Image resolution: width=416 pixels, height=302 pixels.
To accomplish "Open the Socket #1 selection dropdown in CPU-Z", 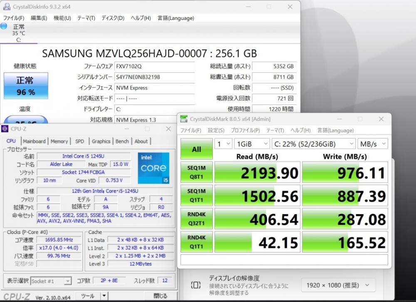I will pos(51,281).
